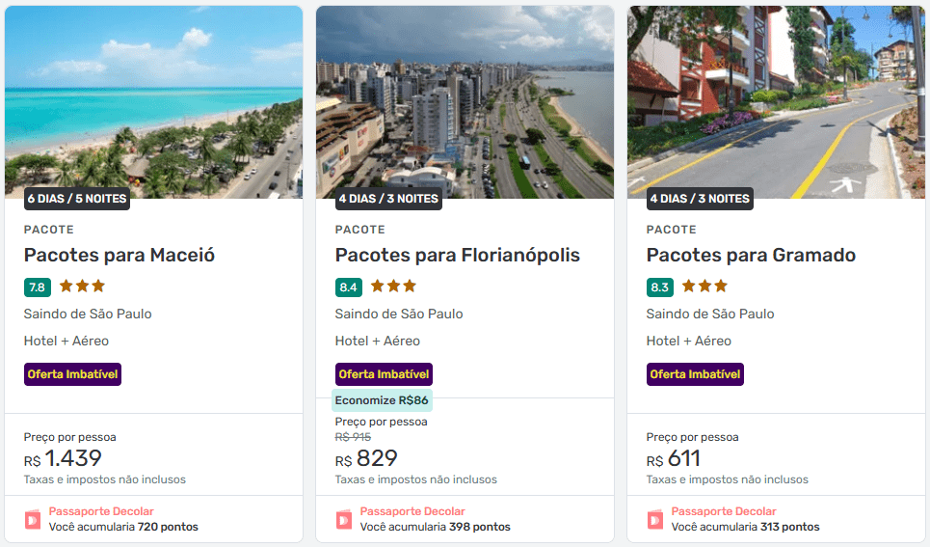Click the 7.8 rating badge
930x547 pixels.
pyautogui.click(x=38, y=287)
